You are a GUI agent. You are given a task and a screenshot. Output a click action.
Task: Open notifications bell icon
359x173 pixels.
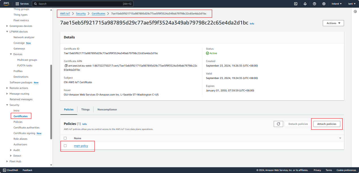pos(305,4)
